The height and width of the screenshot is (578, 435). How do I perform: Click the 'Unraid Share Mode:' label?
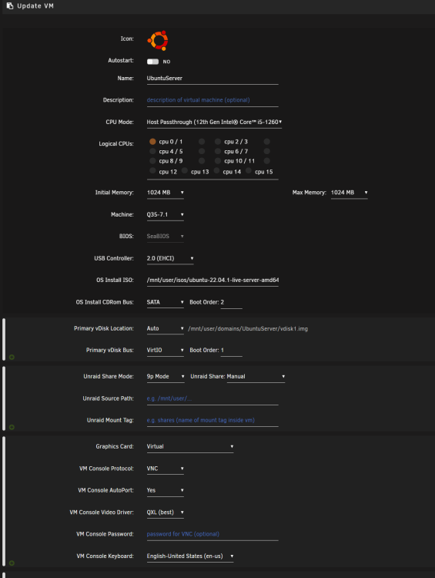[109, 376]
